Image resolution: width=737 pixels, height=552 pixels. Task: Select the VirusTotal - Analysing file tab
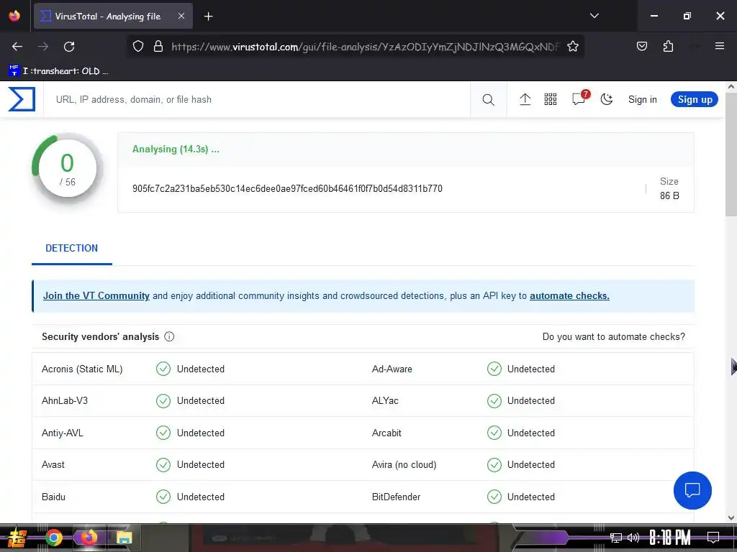coord(113,16)
